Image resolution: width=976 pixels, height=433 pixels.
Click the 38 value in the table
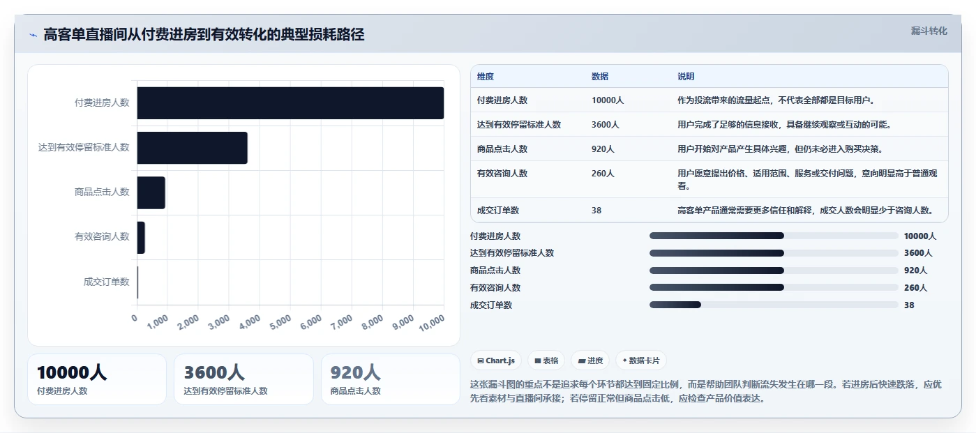(x=596, y=211)
